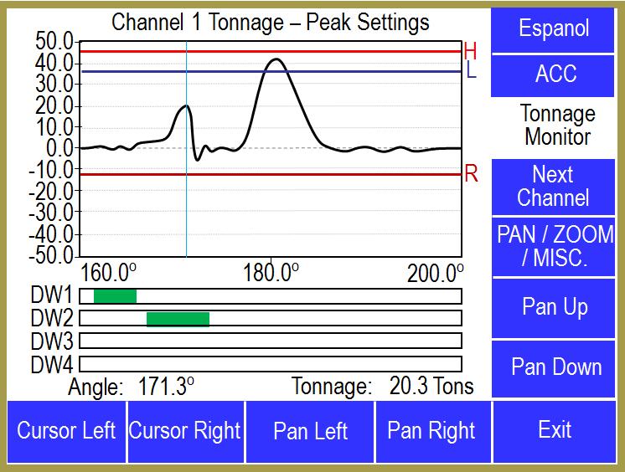Select the red H high limit line

[x=335, y=51]
